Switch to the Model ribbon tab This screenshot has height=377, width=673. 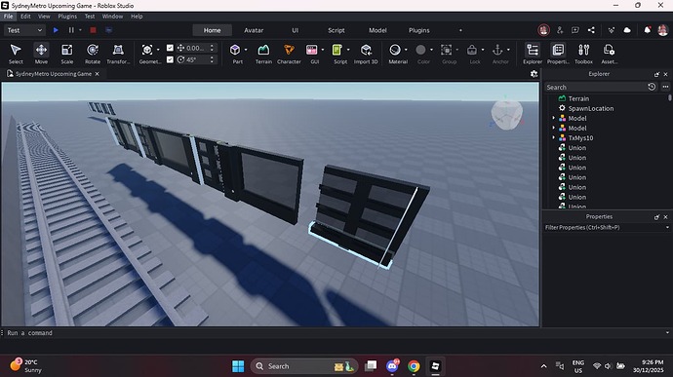pos(377,30)
